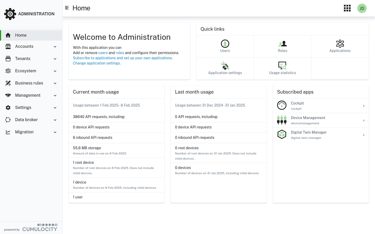375x234 pixels.
Task: Open the application switcher grid icon
Action: 347,8
